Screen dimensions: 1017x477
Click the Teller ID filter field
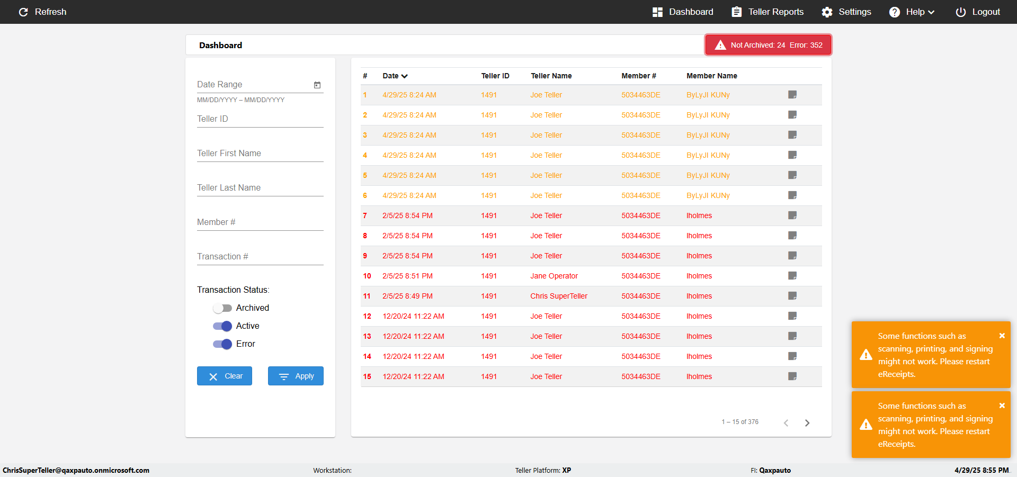(x=260, y=119)
